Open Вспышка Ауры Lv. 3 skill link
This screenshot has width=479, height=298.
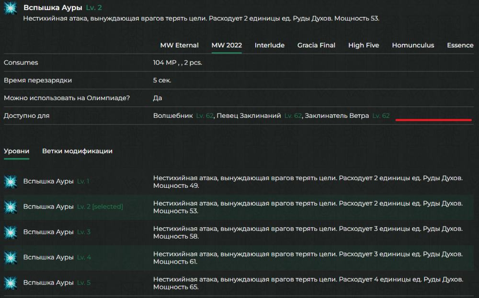[x=48, y=232]
